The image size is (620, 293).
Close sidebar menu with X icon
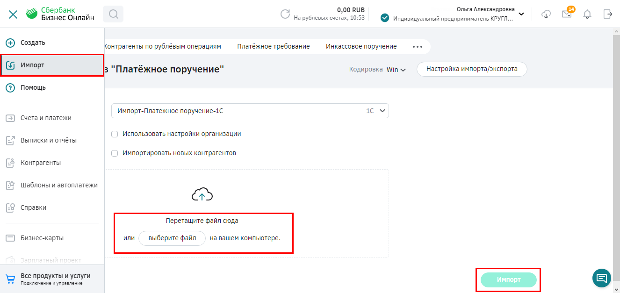click(13, 14)
